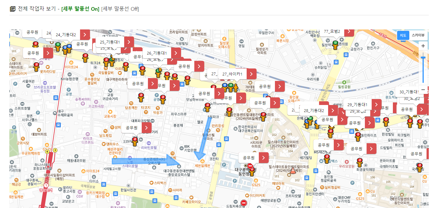Expand the 24_기동대2 label arrow
The height and width of the screenshot is (208, 437).
(x=85, y=35)
